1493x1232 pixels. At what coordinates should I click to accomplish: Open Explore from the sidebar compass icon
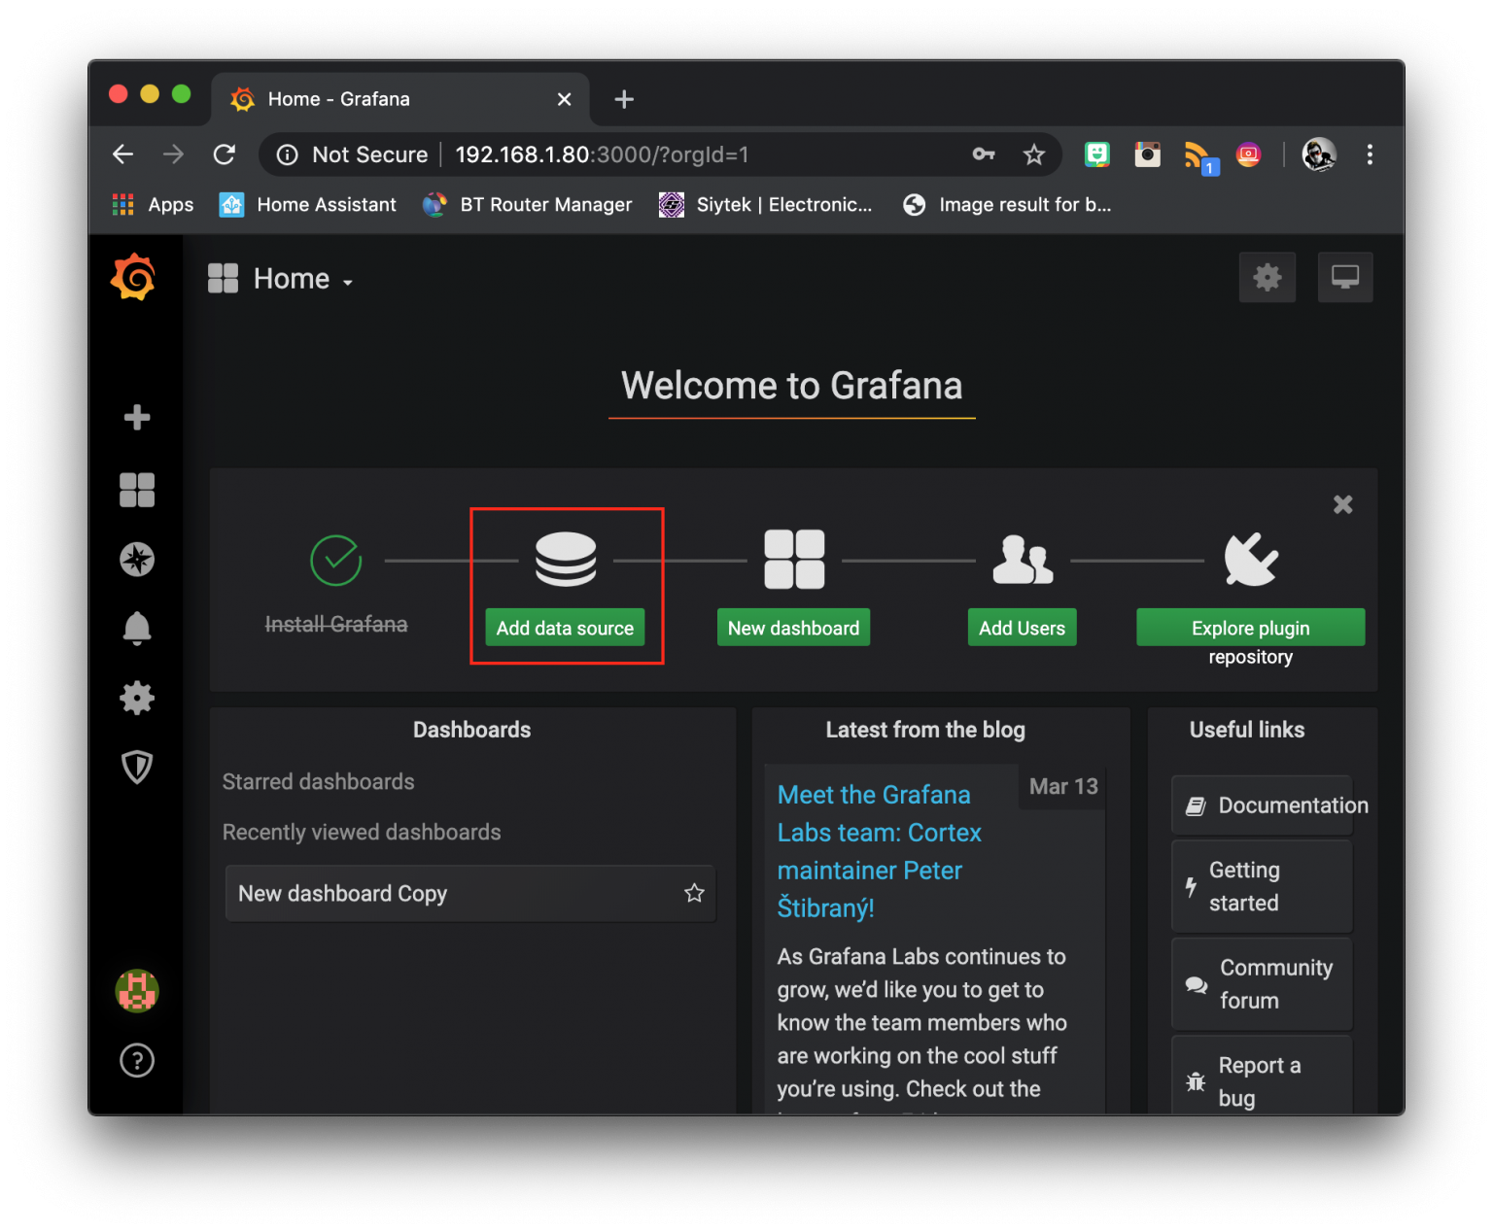click(136, 560)
